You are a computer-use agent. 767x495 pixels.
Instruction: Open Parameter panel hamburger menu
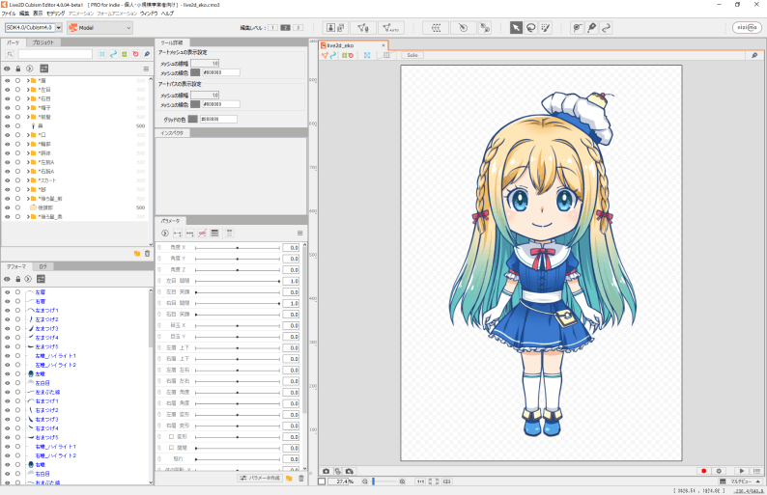pyautogui.click(x=299, y=234)
